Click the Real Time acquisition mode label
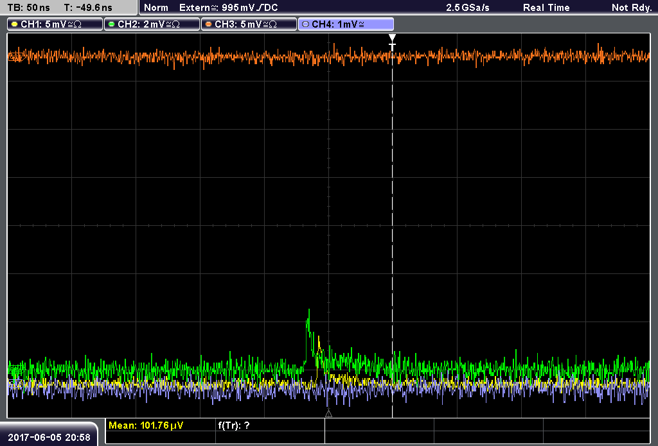This screenshot has height=446, width=658. click(546, 8)
